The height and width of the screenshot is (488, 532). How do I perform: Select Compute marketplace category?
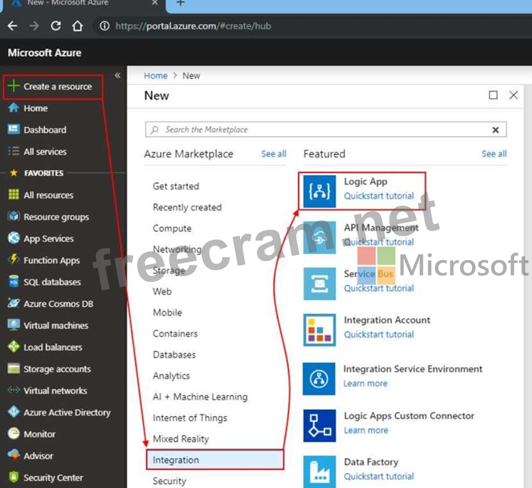coord(172,228)
